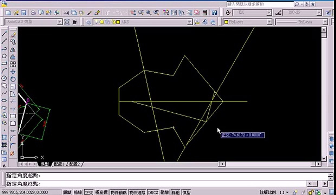Screen dimensions: 336x195
Task: Click the 模型 button in status bar
Action: coord(186,192)
